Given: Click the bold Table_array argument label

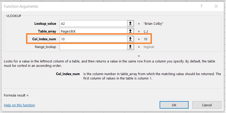Looking at the screenshot, I should click(47, 31).
